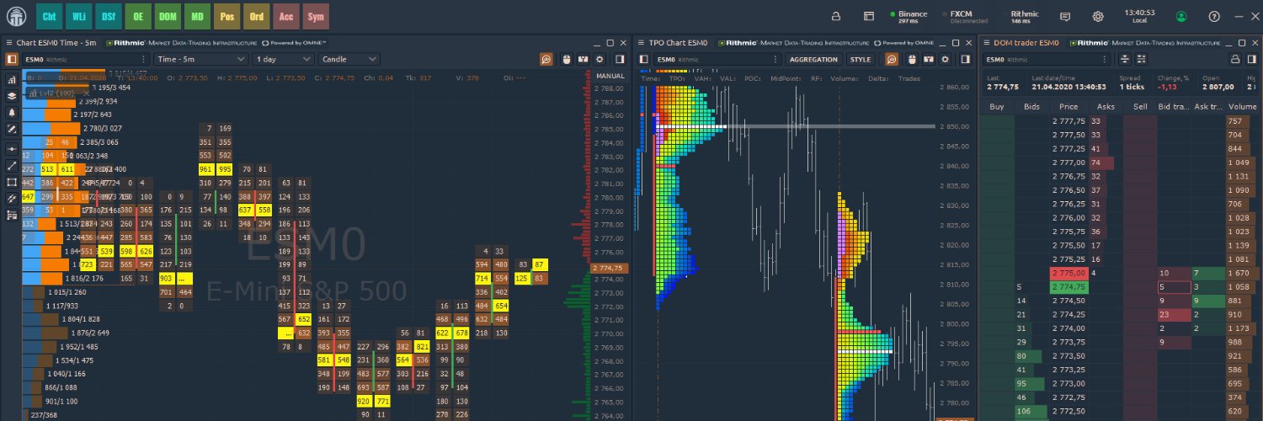Toggle the orange info icon in TPO panel
The image size is (1263, 421).
(892, 59)
